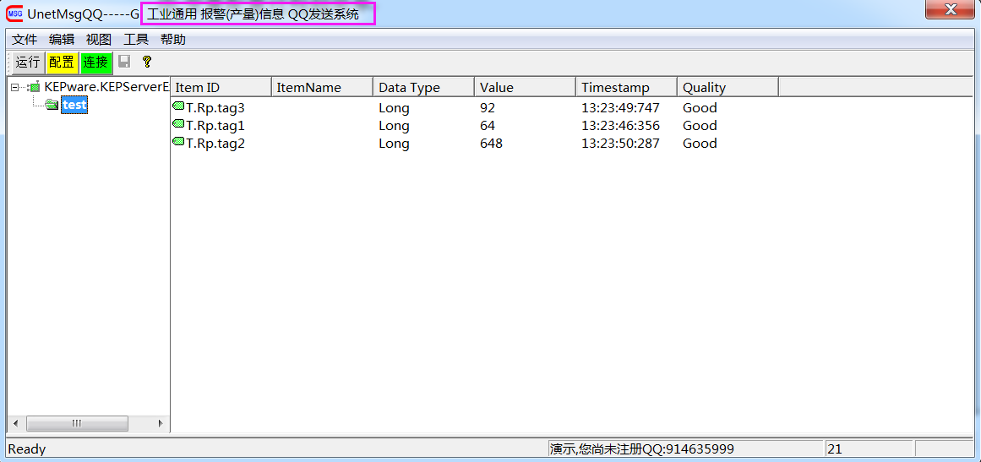Screen dimensions: 981x462
Task: Click the T.Rp.tag3 green tag icon
Action: 178,107
